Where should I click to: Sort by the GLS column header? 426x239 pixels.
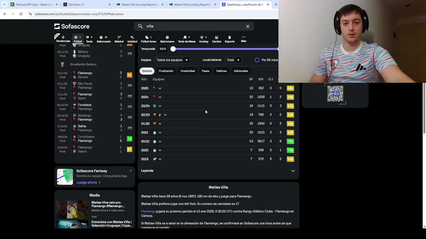[271, 79]
